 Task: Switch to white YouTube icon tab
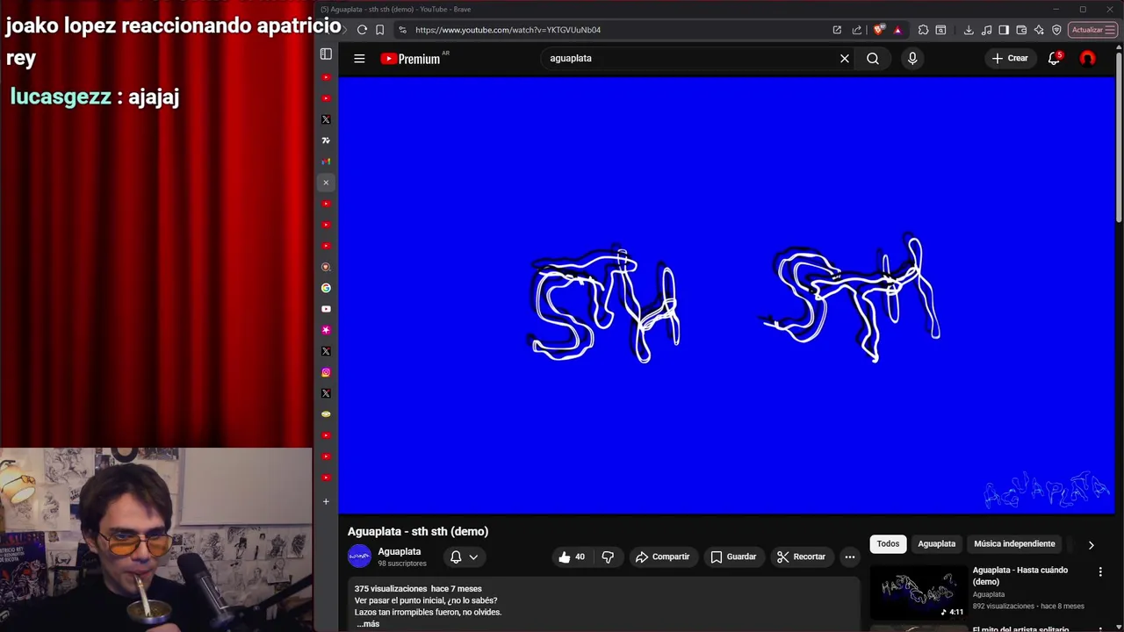[326, 309]
